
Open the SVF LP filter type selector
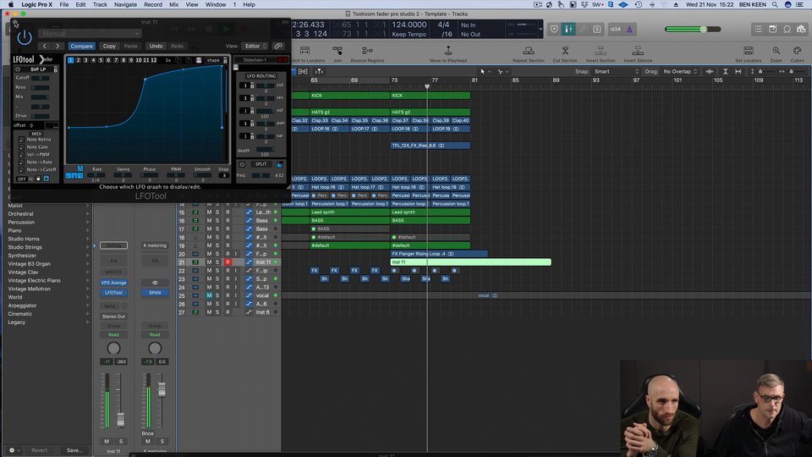pyautogui.click(x=37, y=69)
